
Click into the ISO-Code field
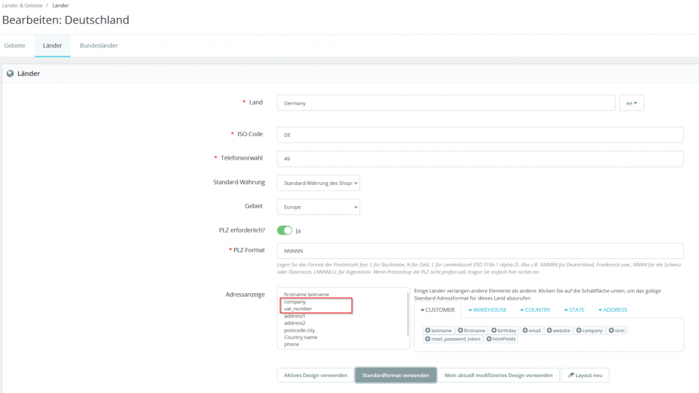[x=480, y=135]
